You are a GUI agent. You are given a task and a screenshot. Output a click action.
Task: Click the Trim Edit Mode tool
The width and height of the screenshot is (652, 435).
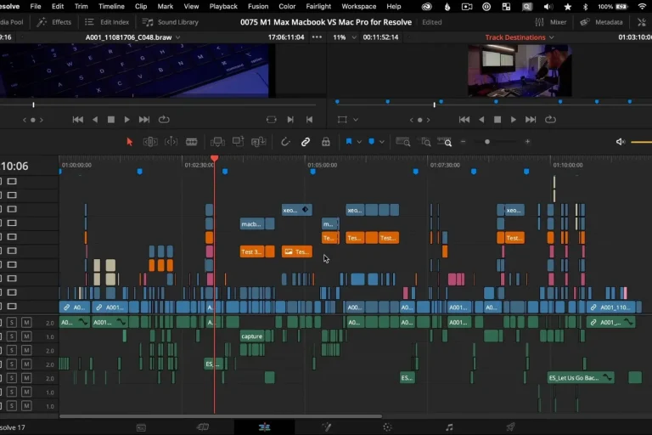pyautogui.click(x=150, y=142)
